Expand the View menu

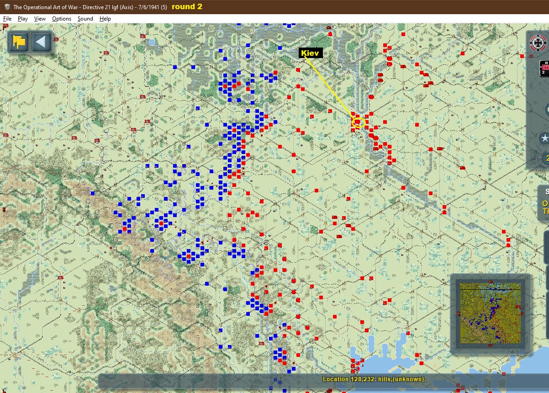click(40, 19)
